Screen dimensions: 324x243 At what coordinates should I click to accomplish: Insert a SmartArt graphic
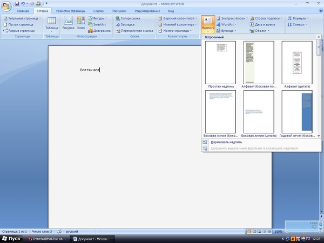tap(97, 25)
